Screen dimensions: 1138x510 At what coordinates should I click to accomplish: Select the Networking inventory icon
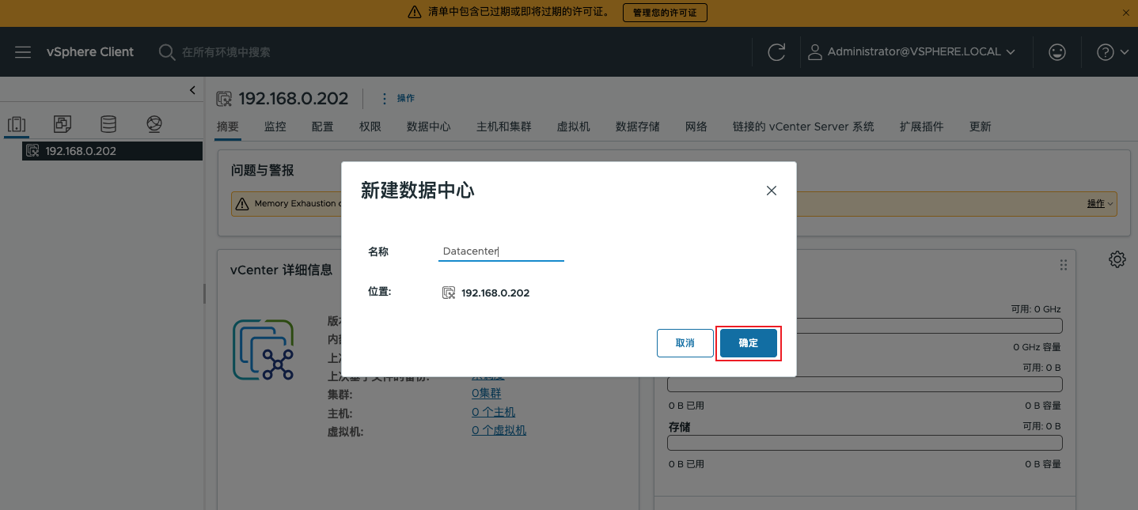pos(154,124)
